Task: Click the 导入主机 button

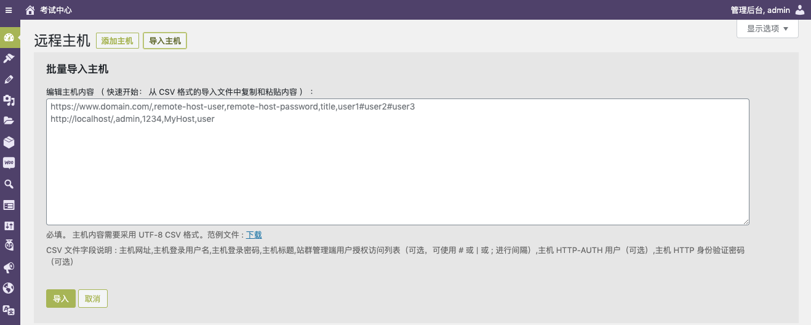Action: 165,41
